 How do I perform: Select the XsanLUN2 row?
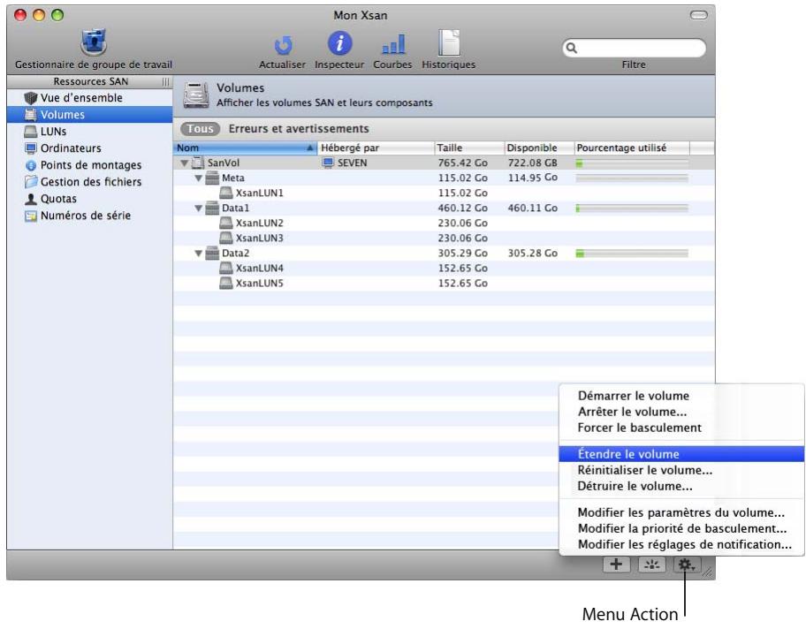pyautogui.click(x=444, y=223)
